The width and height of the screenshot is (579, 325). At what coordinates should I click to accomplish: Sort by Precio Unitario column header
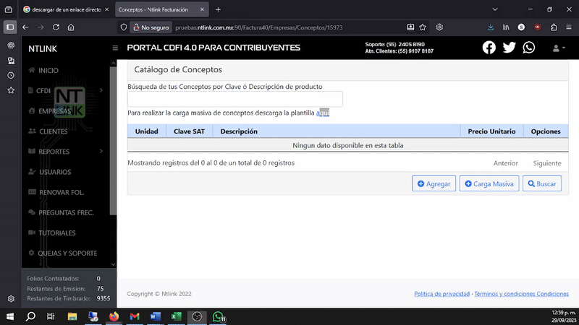[x=491, y=131]
